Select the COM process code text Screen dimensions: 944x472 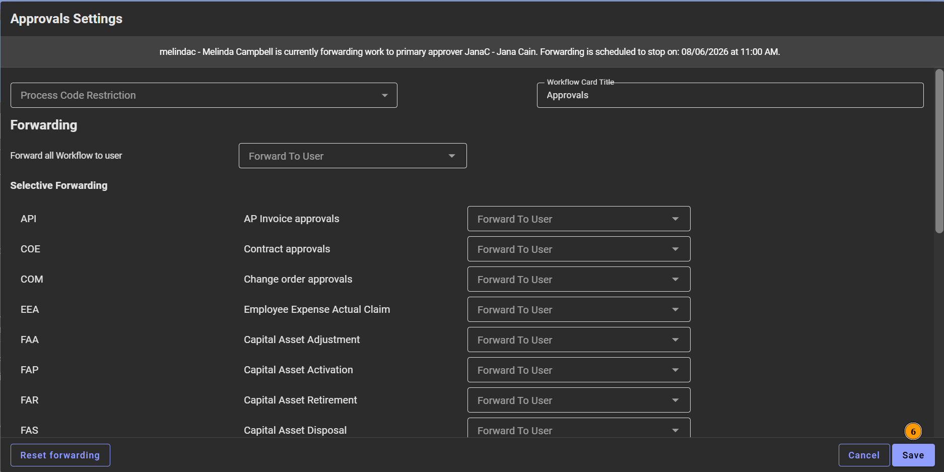click(x=32, y=279)
